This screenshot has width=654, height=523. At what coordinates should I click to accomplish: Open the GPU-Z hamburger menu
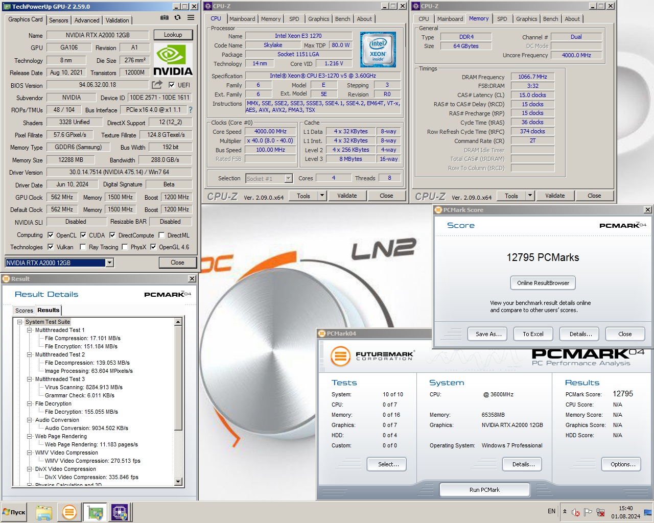pyautogui.click(x=191, y=18)
